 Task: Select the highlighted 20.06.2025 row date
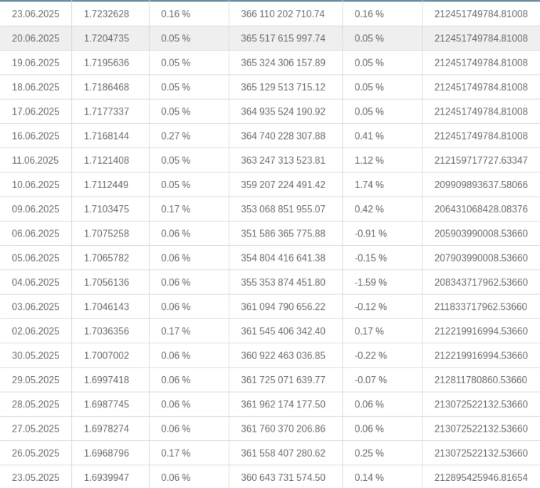[36, 38]
